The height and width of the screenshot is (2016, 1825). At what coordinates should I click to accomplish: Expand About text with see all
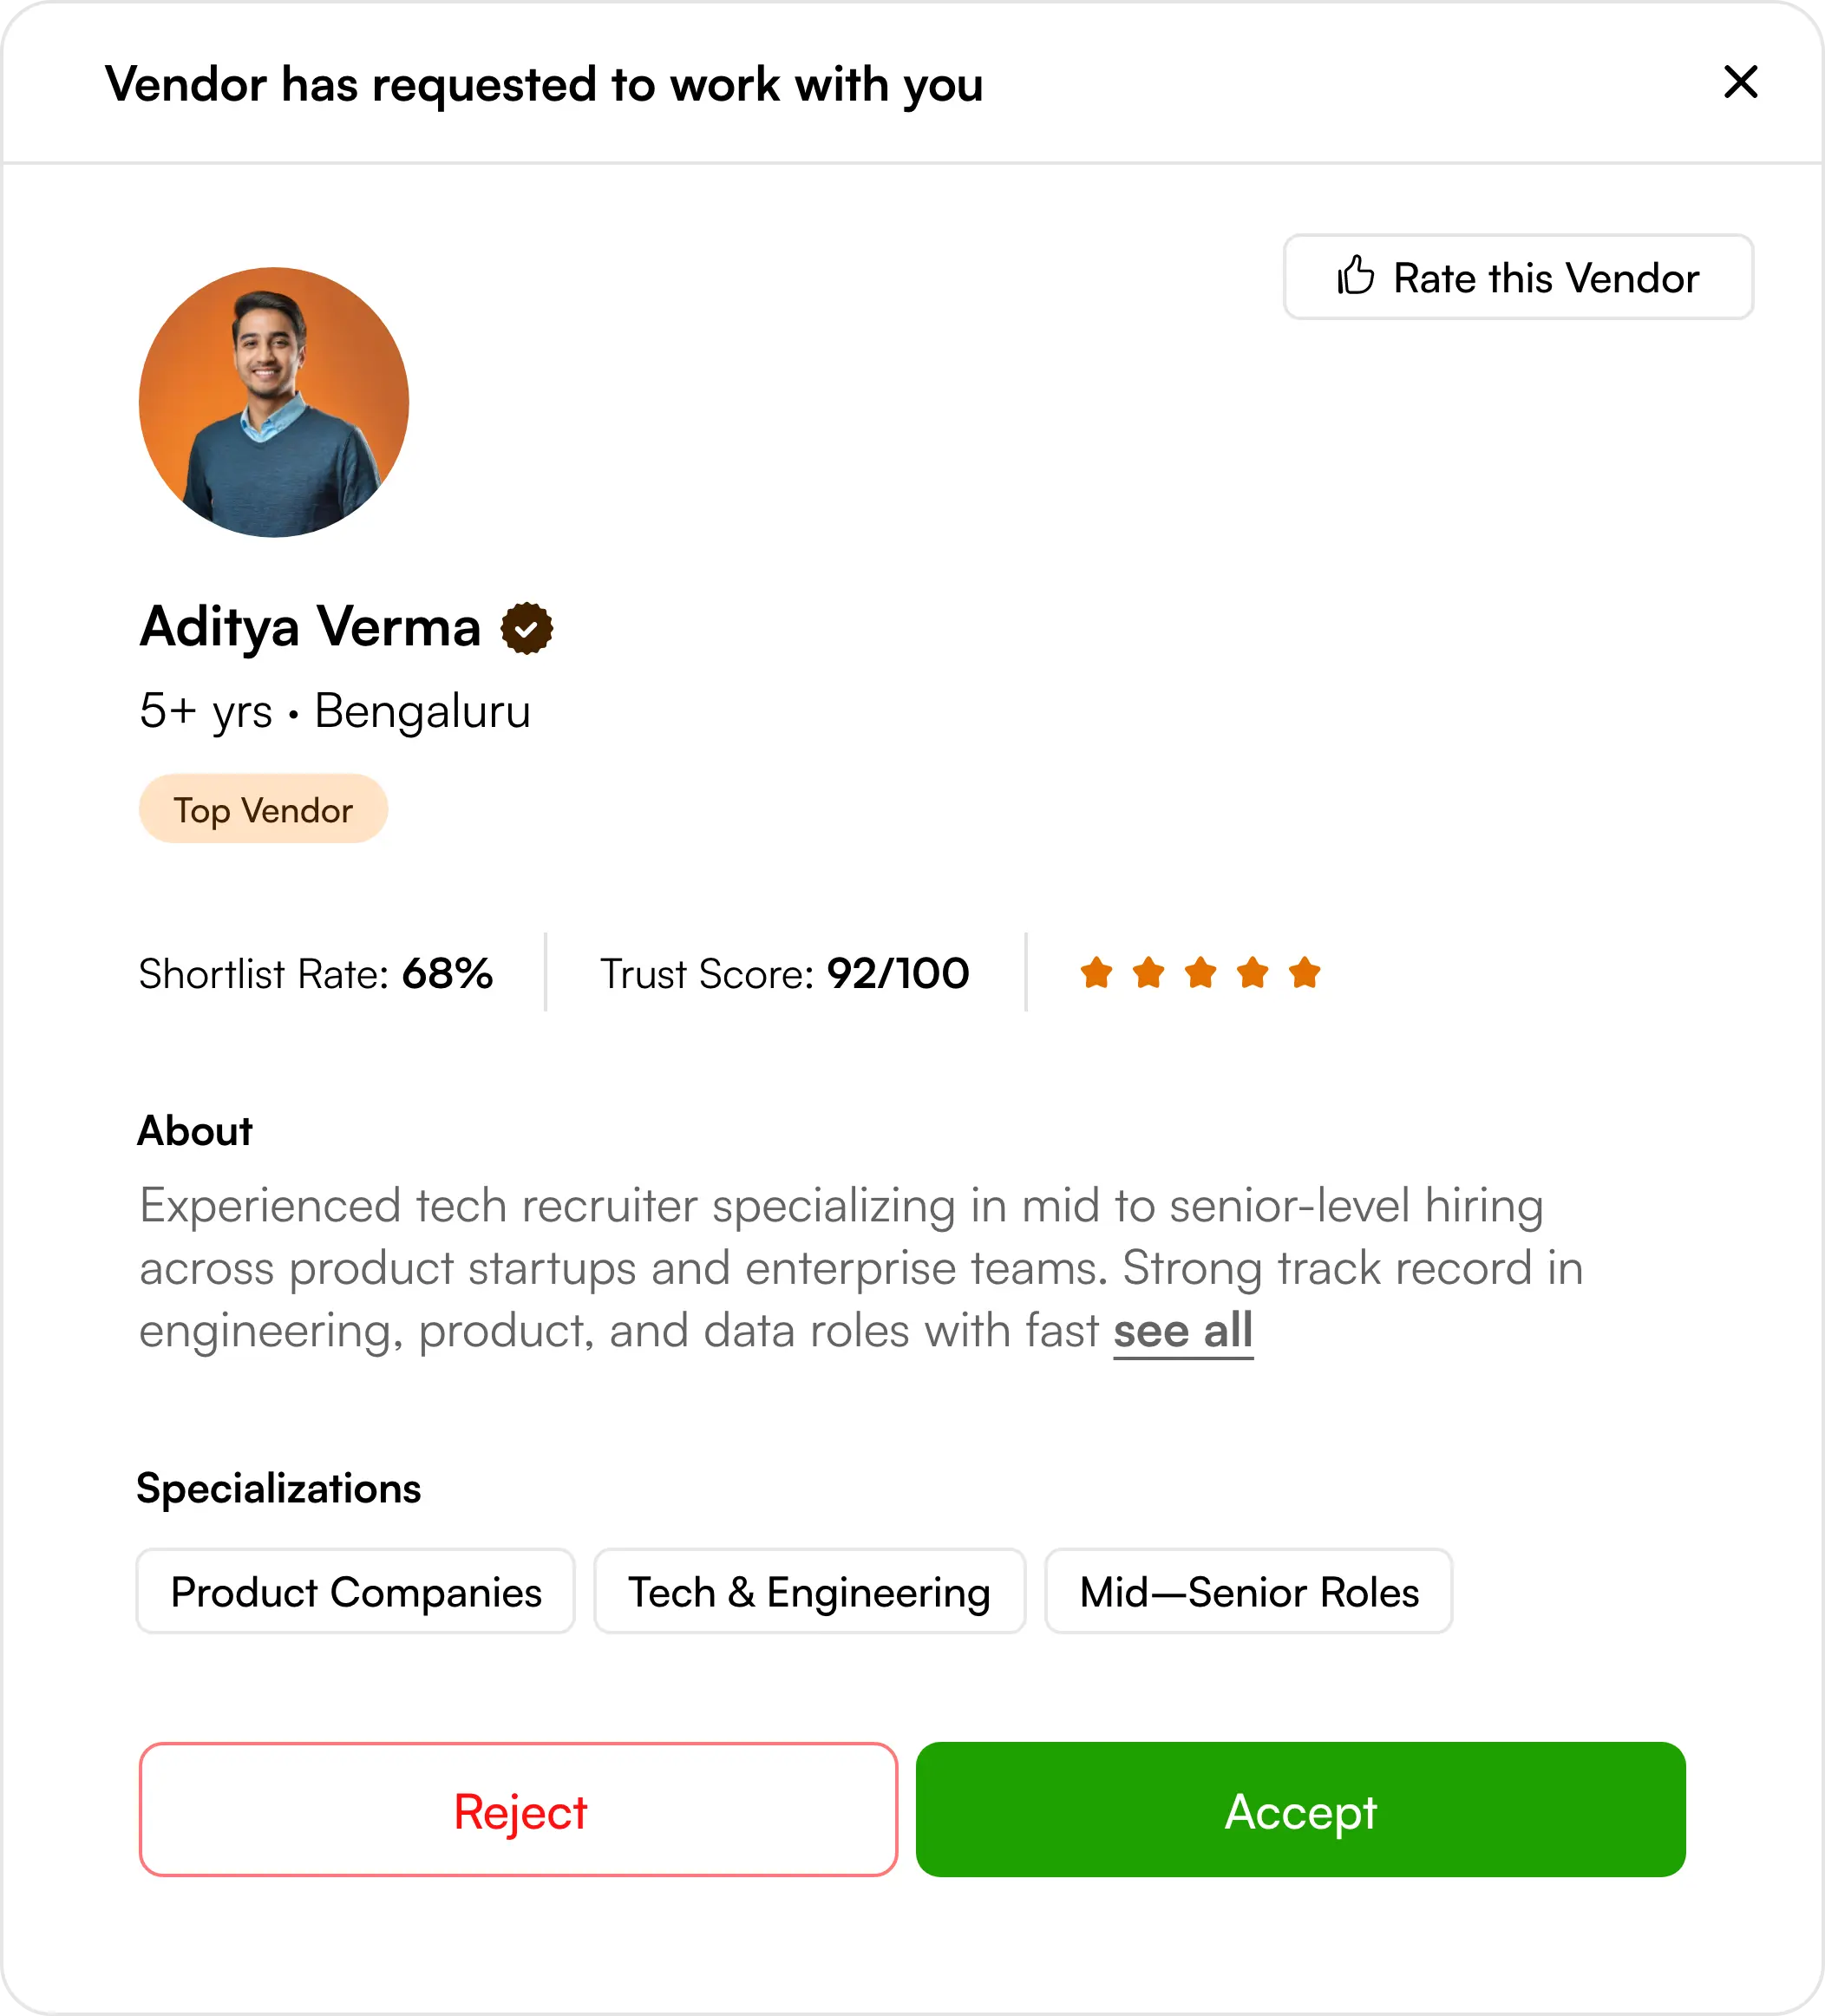pyautogui.click(x=1182, y=1331)
